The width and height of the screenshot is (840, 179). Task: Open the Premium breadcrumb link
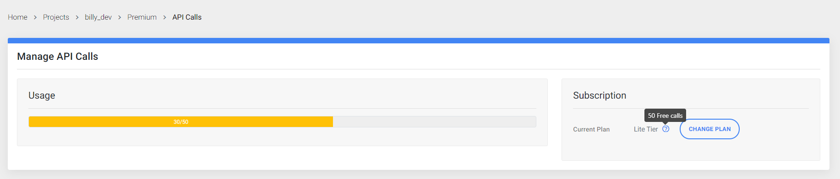(142, 17)
